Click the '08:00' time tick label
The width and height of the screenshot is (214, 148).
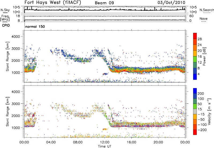pos(78,142)
